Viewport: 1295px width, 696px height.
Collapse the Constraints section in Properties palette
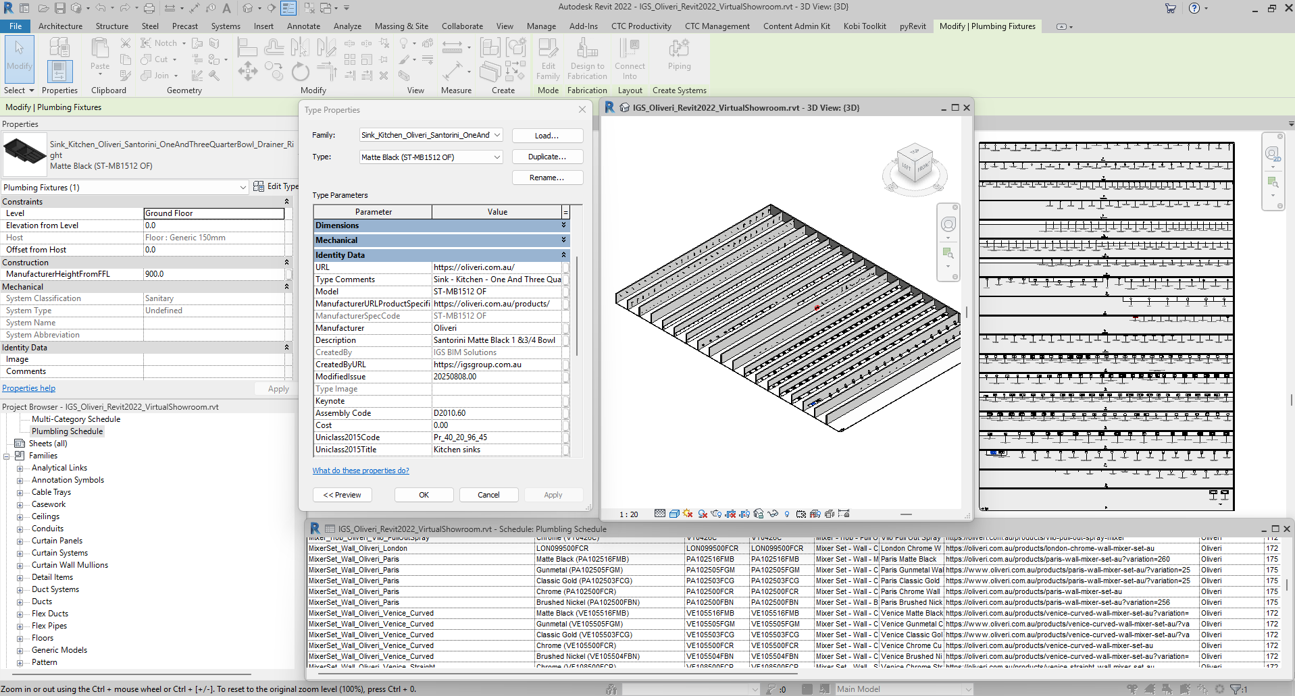(286, 202)
